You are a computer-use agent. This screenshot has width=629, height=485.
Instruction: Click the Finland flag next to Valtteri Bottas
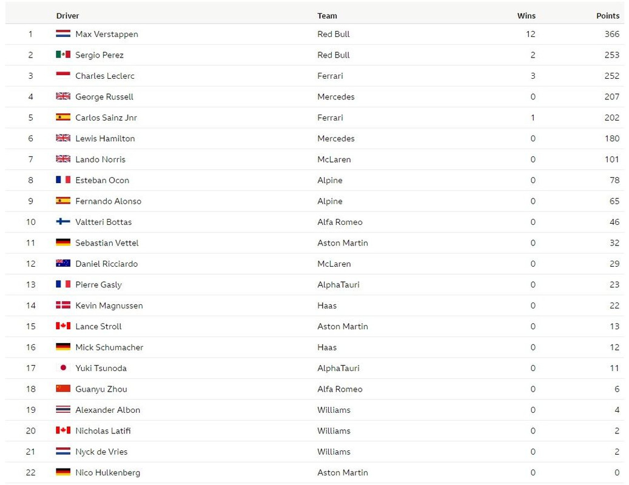click(63, 221)
